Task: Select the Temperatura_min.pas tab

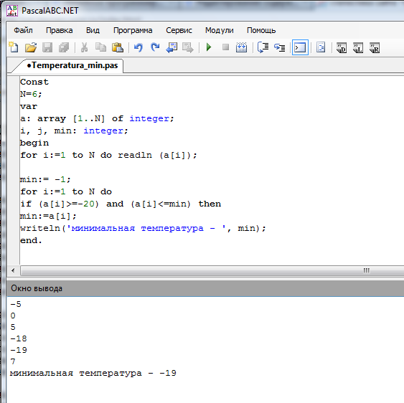Action: [x=72, y=65]
